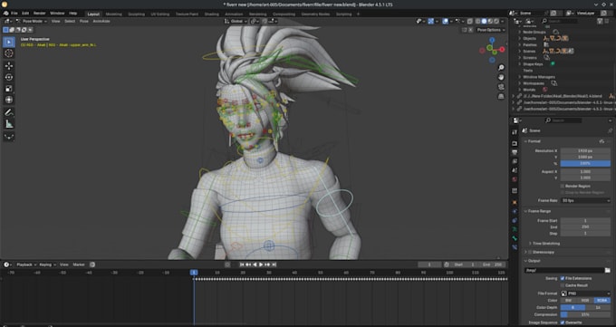Toggle the camera view icon
Viewport: 616px width, 327px height.
tap(501, 87)
